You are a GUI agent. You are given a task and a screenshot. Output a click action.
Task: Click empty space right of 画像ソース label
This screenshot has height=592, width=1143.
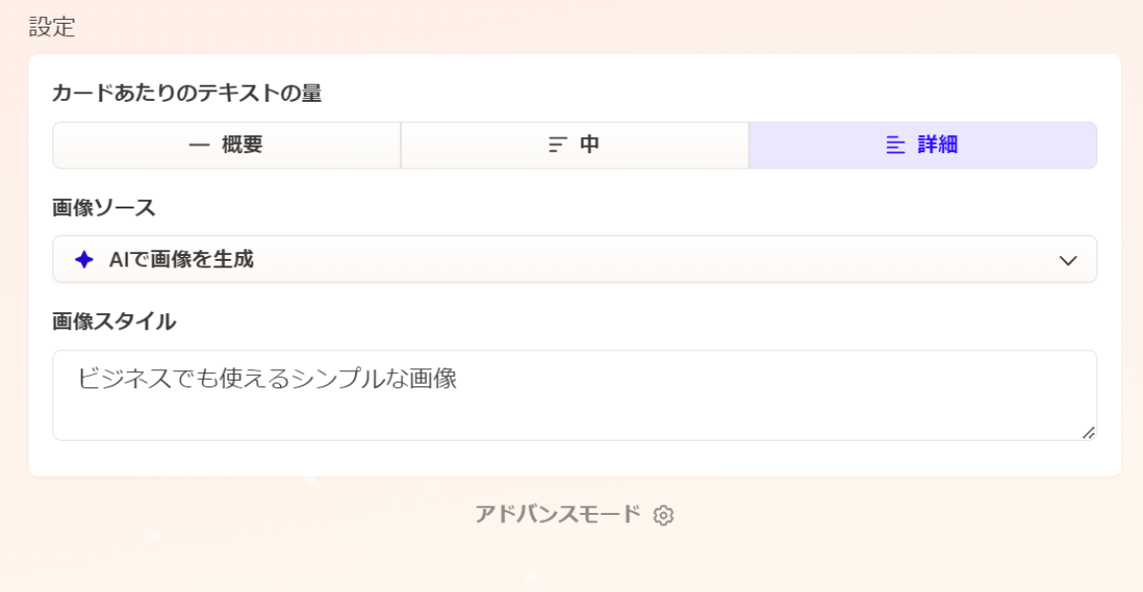point(571,207)
